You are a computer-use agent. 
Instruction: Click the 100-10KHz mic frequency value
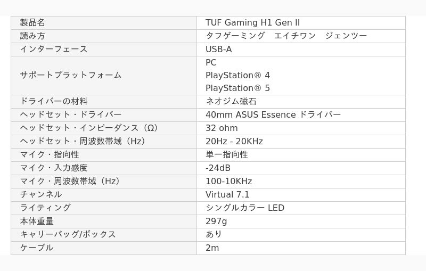tap(228, 182)
